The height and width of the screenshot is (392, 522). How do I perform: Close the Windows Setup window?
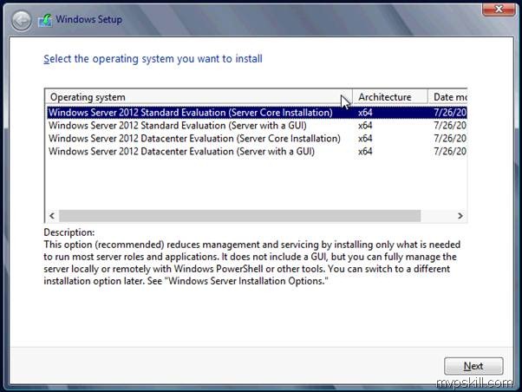(x=499, y=9)
